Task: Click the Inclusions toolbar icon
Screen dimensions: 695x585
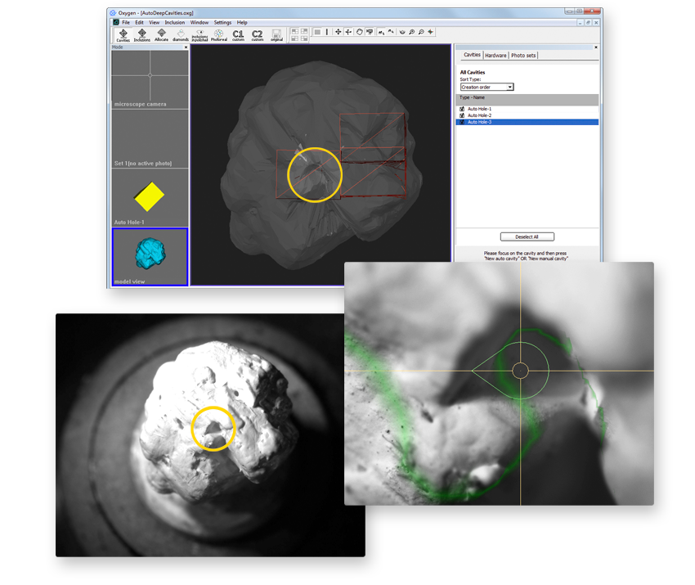Action: pos(142,34)
